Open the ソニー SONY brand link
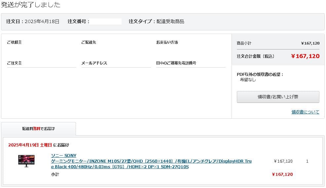326x188 pixels. tap(64, 155)
